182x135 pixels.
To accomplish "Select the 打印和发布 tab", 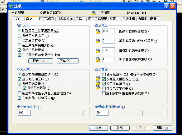I will pos(65,19).
